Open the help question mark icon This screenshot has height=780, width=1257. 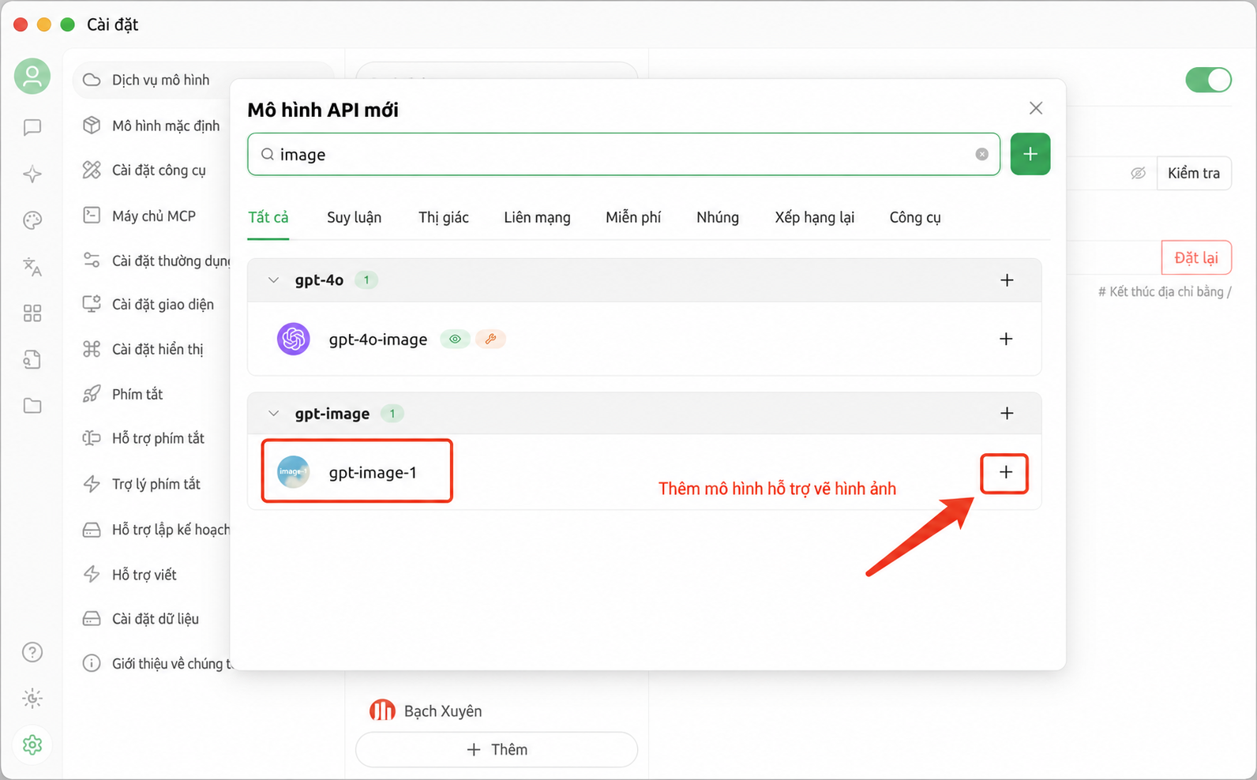(x=32, y=652)
